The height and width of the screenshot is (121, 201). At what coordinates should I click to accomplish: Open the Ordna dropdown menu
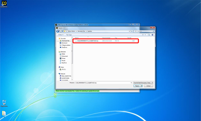(61, 34)
